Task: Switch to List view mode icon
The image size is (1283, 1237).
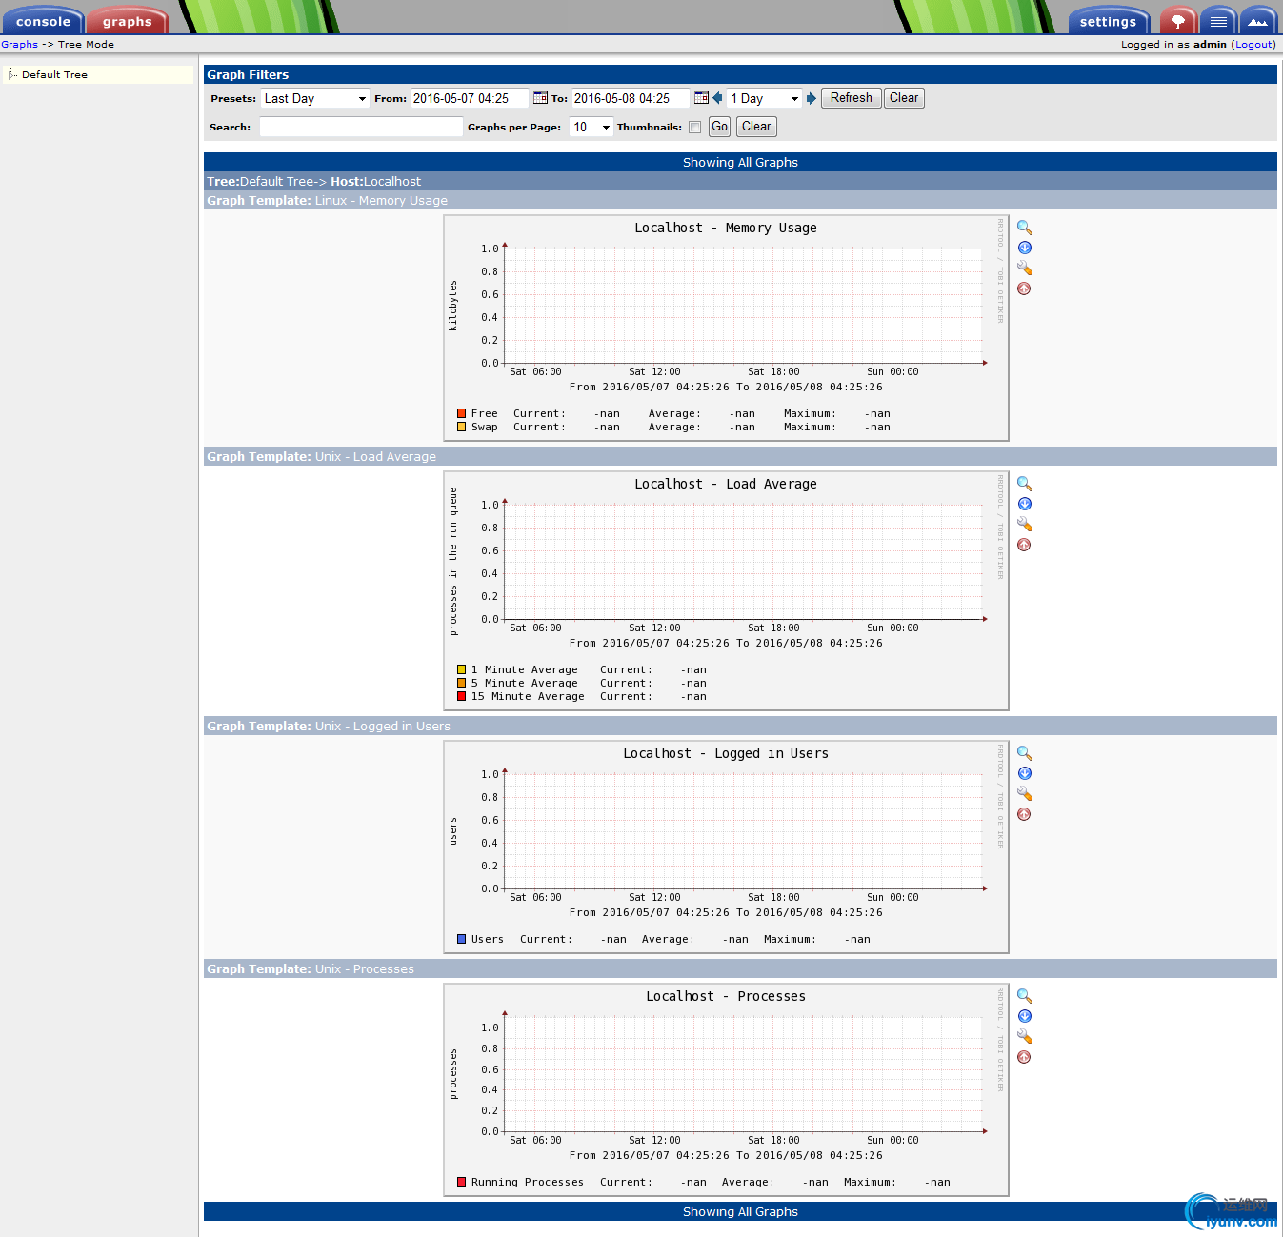Action: [1218, 21]
